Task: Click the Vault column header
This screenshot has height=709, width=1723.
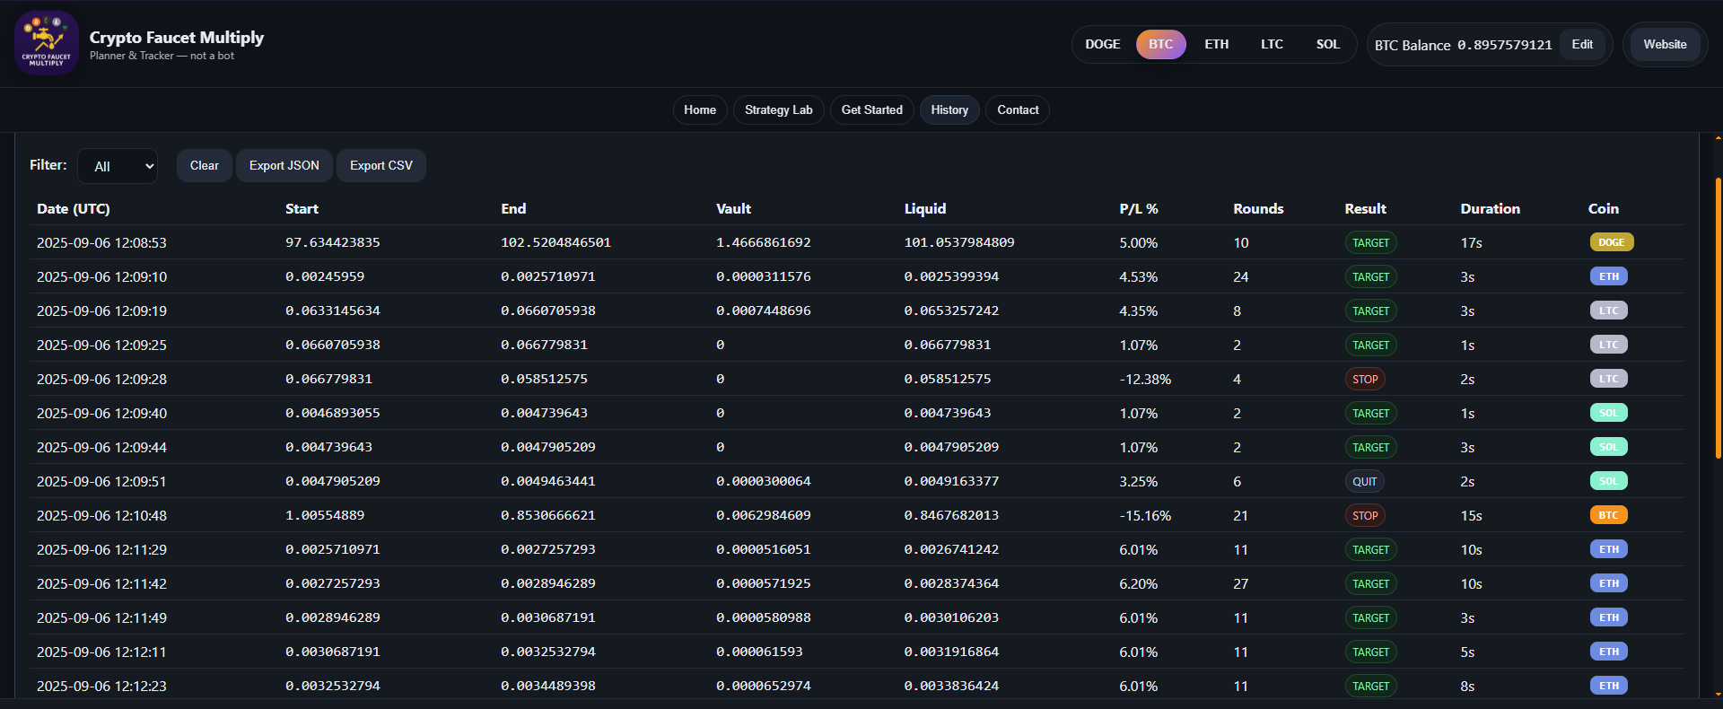Action: point(733,208)
